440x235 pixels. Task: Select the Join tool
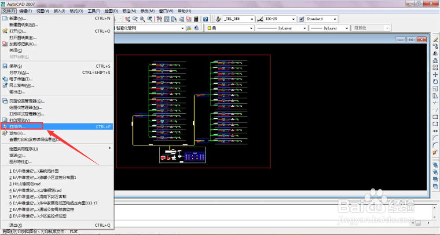click(435, 131)
